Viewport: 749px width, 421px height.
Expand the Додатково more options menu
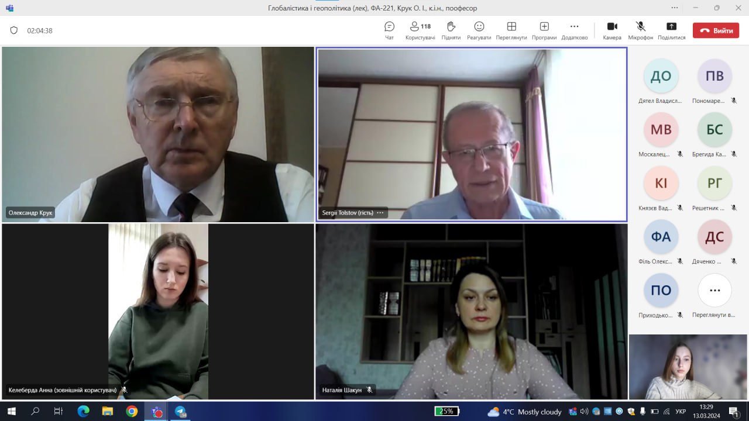click(x=574, y=30)
